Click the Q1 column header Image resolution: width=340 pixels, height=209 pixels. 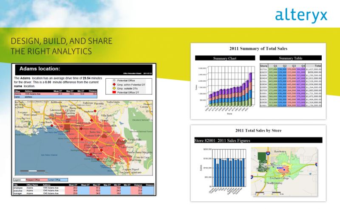pos(273,66)
